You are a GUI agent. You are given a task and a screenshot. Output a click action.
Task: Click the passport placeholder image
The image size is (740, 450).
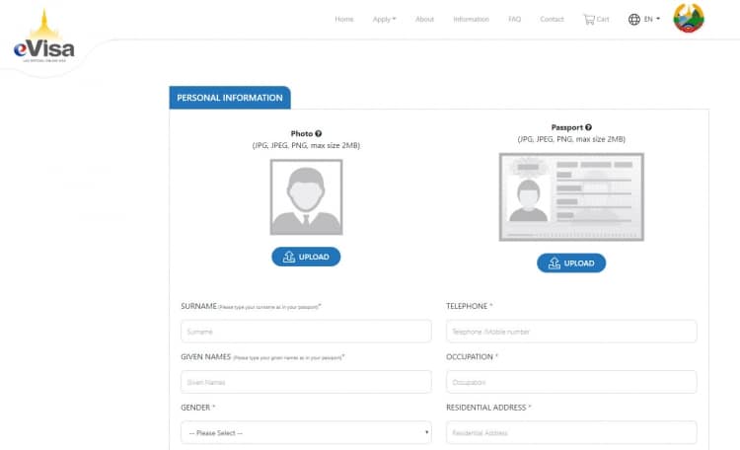tap(571, 197)
